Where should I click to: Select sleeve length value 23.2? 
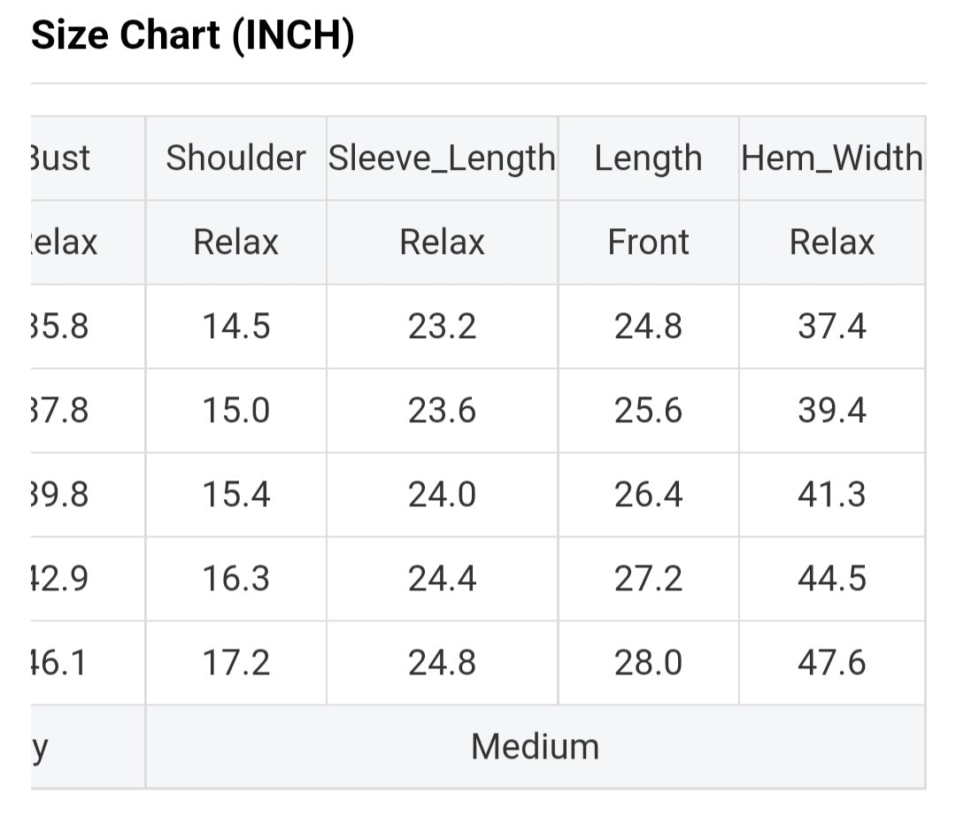click(442, 327)
